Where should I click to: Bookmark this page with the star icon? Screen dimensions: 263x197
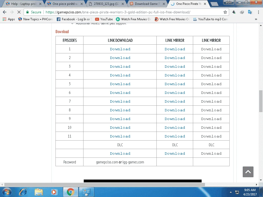(x=225, y=12)
